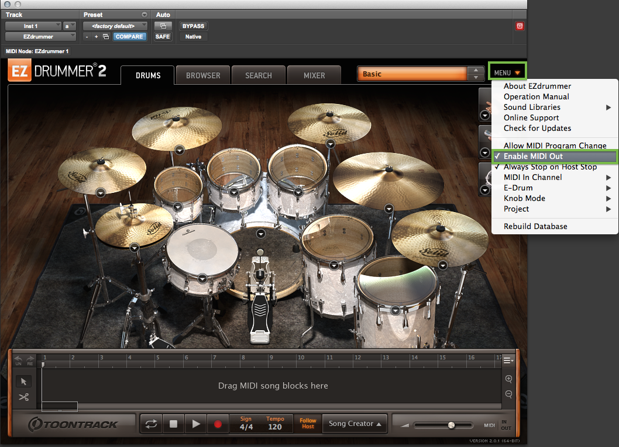Toggle BYPASS on the plugin header

(193, 26)
